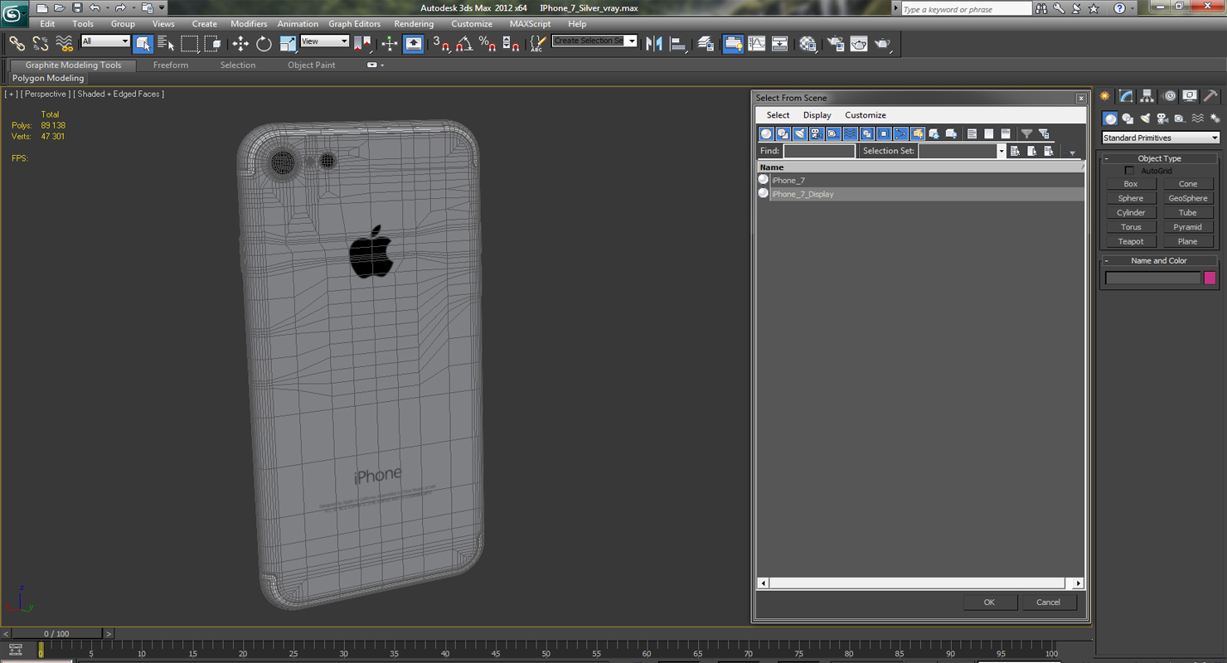Screen dimensions: 1227x663
Task: Create a Teapot primitive
Action: (1131, 242)
